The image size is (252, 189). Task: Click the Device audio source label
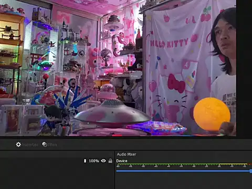[122, 161]
